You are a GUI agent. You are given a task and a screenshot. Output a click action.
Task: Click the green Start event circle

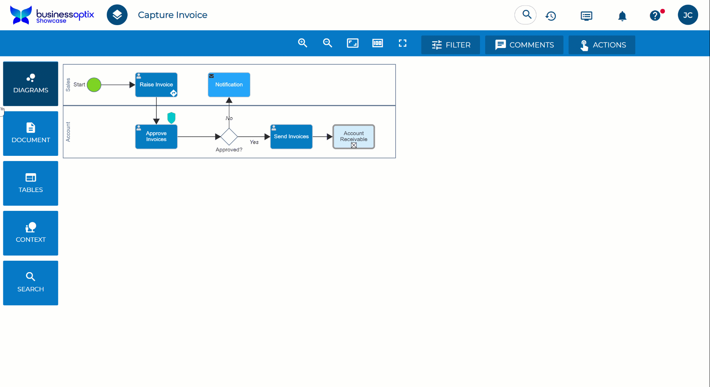click(94, 85)
